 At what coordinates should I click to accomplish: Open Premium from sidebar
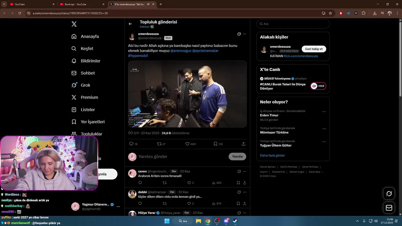point(84,97)
